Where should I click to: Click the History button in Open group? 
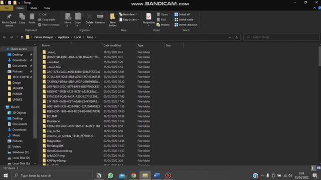(163, 24)
